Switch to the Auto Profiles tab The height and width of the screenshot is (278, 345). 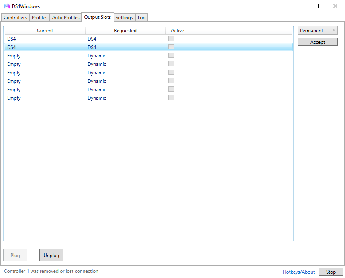[x=65, y=17]
